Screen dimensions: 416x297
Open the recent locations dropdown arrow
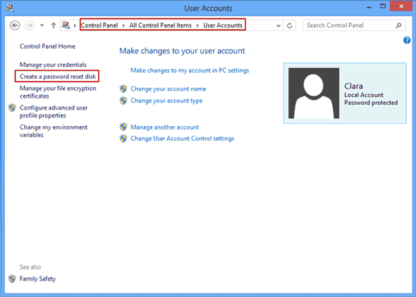point(42,25)
